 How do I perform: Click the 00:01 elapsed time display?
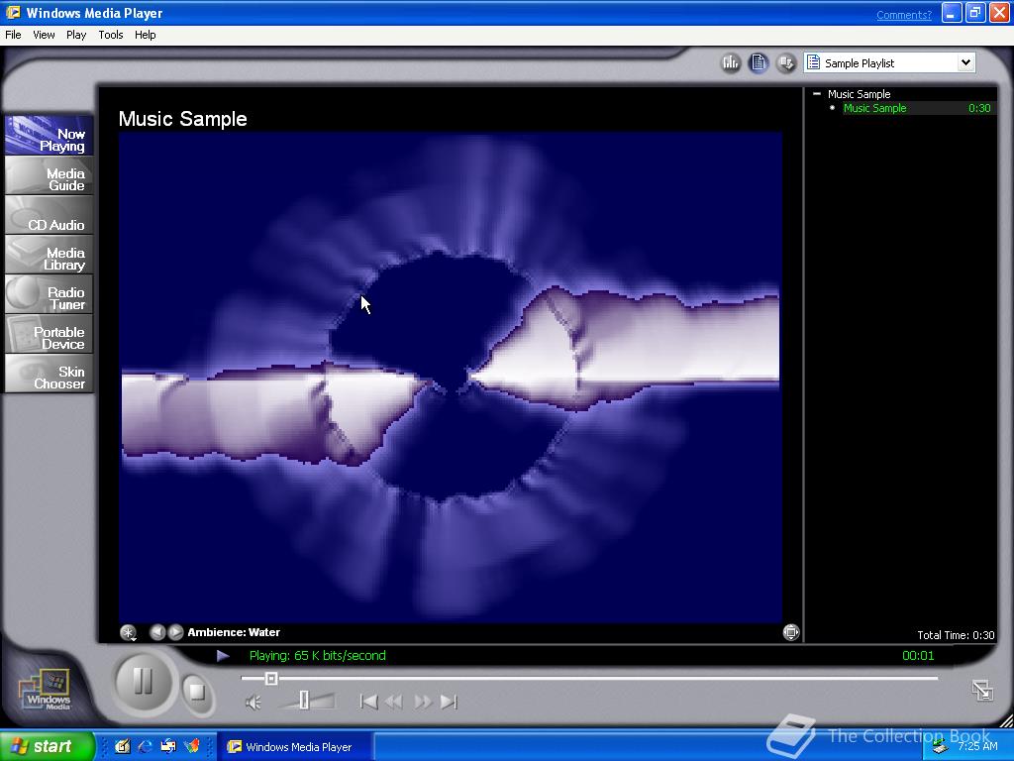(918, 656)
